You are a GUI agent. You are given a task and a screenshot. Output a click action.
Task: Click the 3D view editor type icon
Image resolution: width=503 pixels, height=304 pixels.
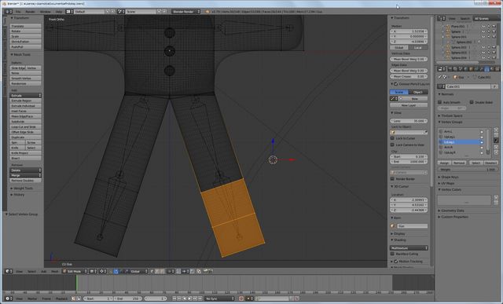click(9, 271)
